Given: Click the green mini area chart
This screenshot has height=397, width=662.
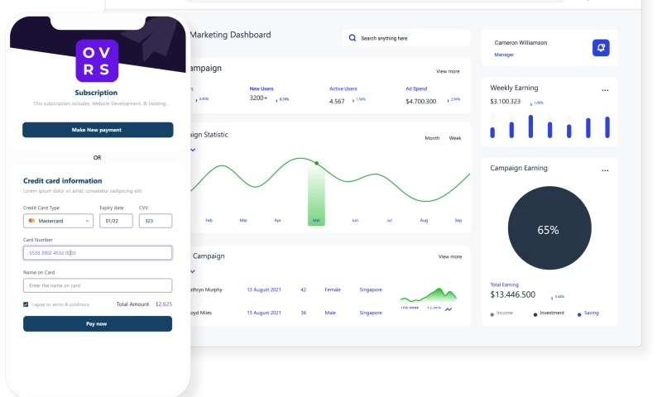Looking at the screenshot, I should 428,294.
